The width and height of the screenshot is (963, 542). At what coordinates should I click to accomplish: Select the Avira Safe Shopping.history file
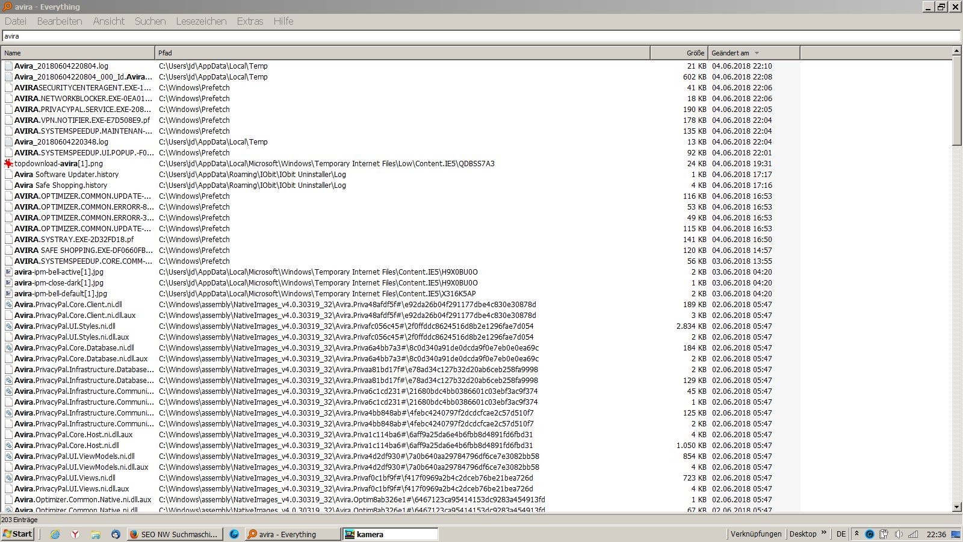61,185
